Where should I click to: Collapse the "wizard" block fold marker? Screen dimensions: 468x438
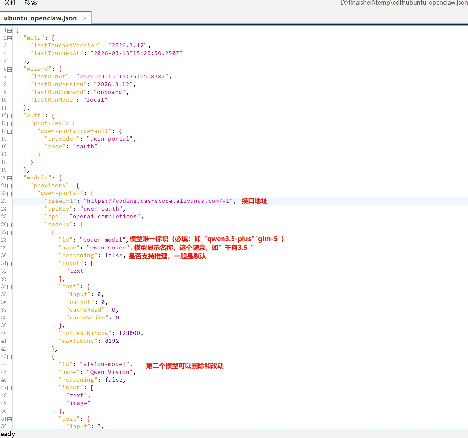point(10,69)
